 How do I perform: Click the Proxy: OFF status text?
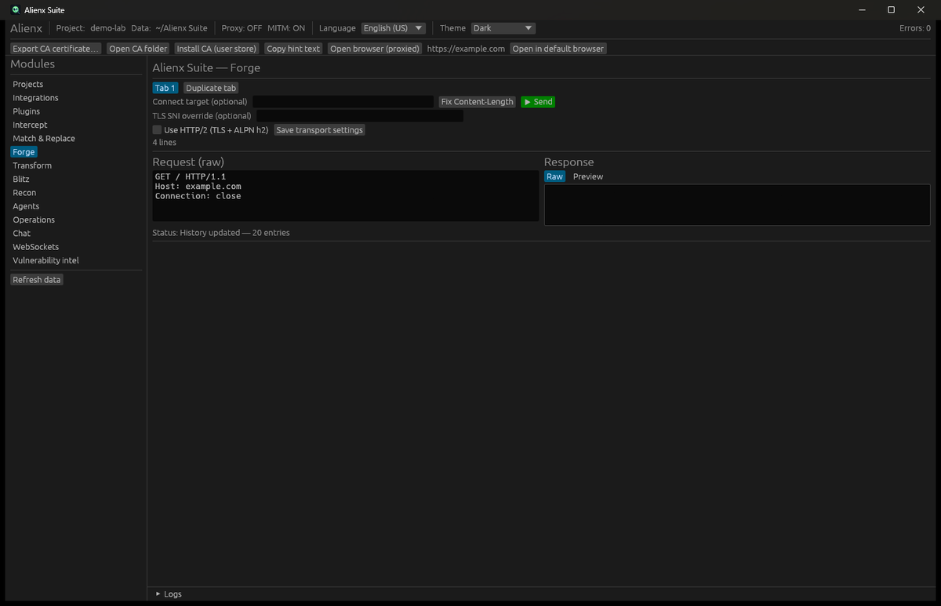click(x=242, y=28)
